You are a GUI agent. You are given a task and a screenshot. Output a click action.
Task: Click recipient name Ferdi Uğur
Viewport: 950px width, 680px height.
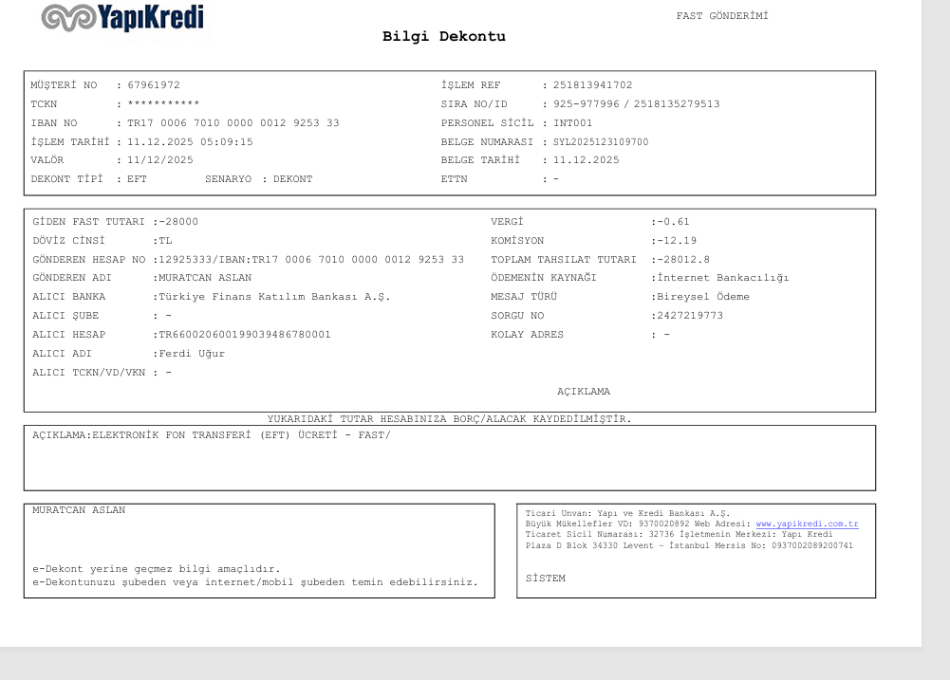(x=192, y=353)
